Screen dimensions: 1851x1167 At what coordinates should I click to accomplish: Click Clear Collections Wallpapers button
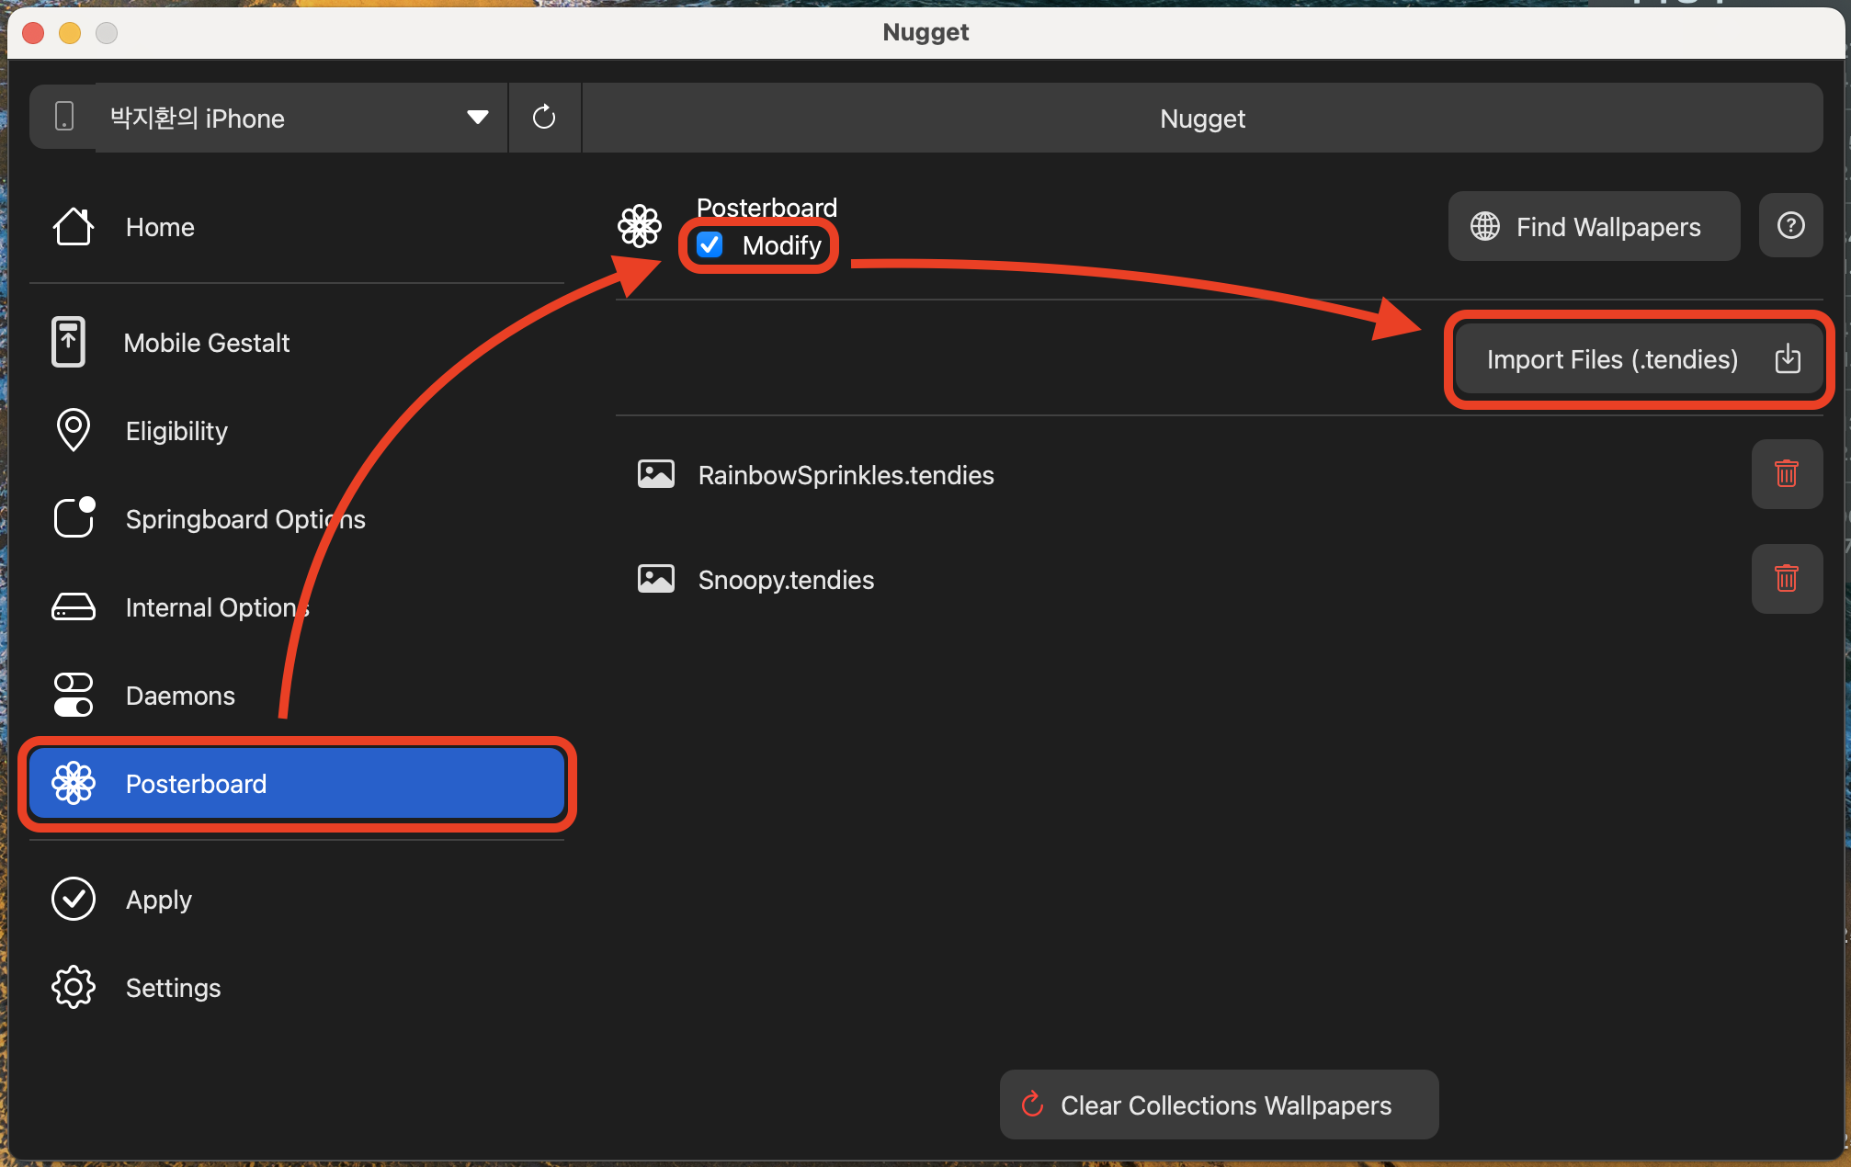pos(1219,1105)
